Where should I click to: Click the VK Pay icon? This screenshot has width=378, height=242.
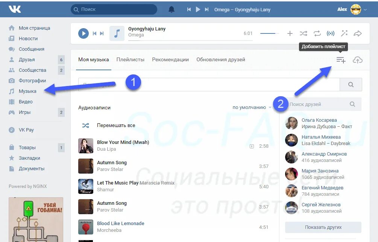(12, 130)
